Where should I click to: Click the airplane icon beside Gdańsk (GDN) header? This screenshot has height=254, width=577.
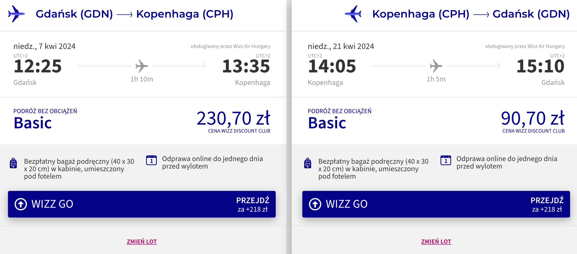[17, 14]
